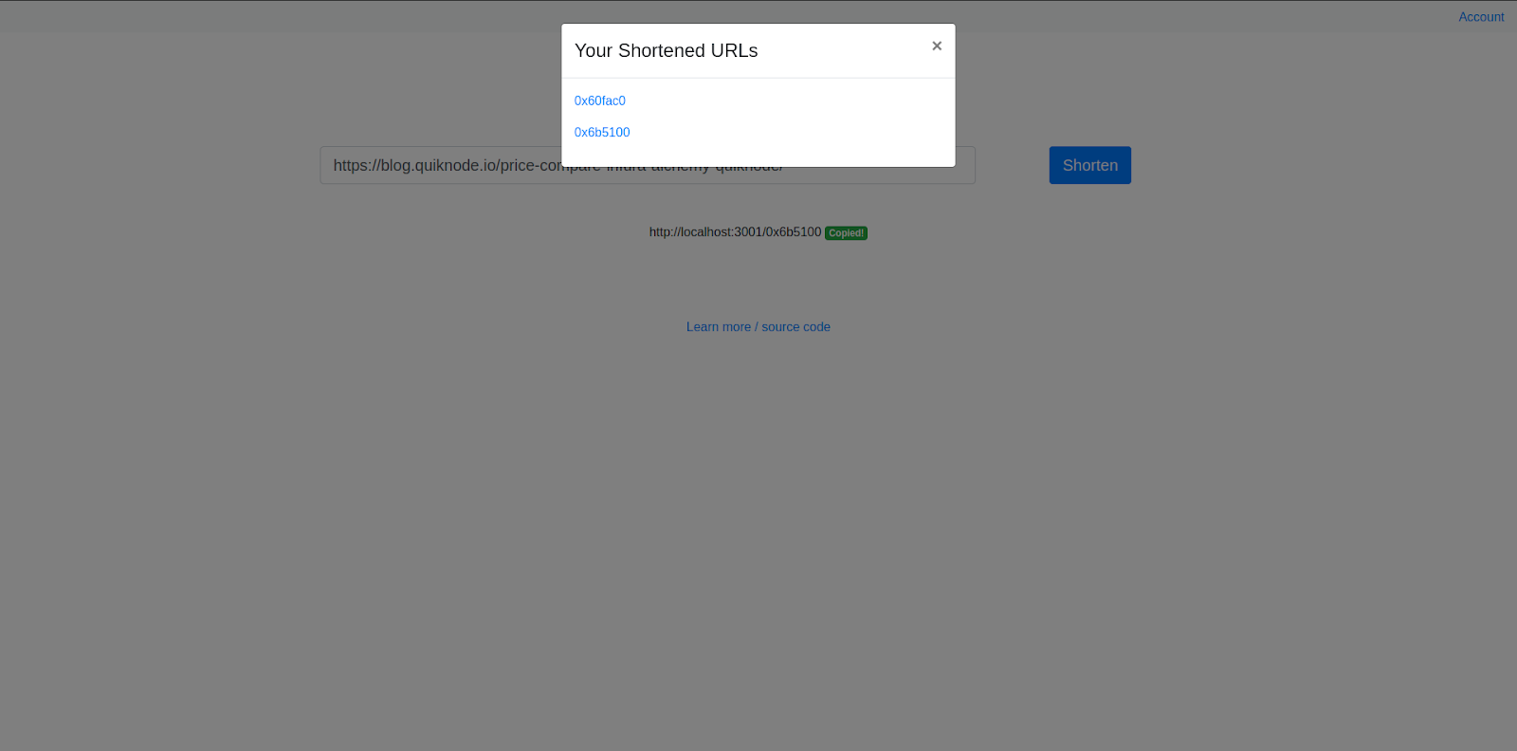This screenshot has height=751, width=1517.
Task: Open the 0x60fac0 shortened link
Action: (599, 101)
